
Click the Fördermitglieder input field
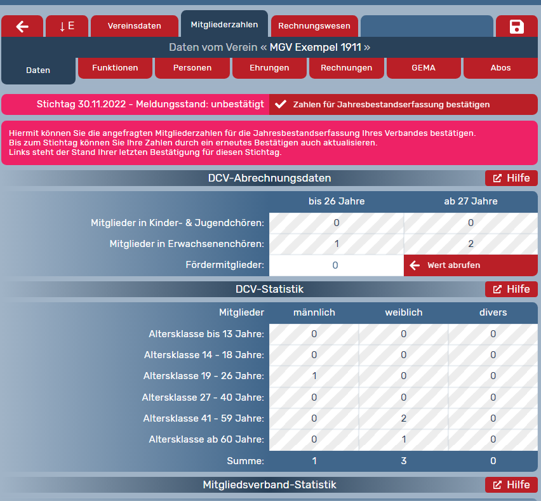(x=336, y=265)
